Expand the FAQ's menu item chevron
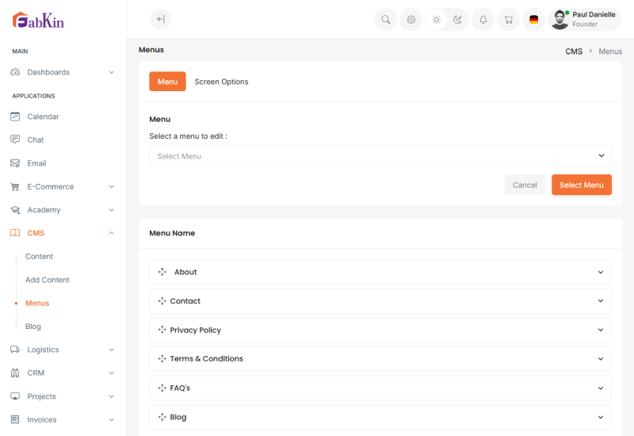Screen dimensions: 634x436 (600, 388)
